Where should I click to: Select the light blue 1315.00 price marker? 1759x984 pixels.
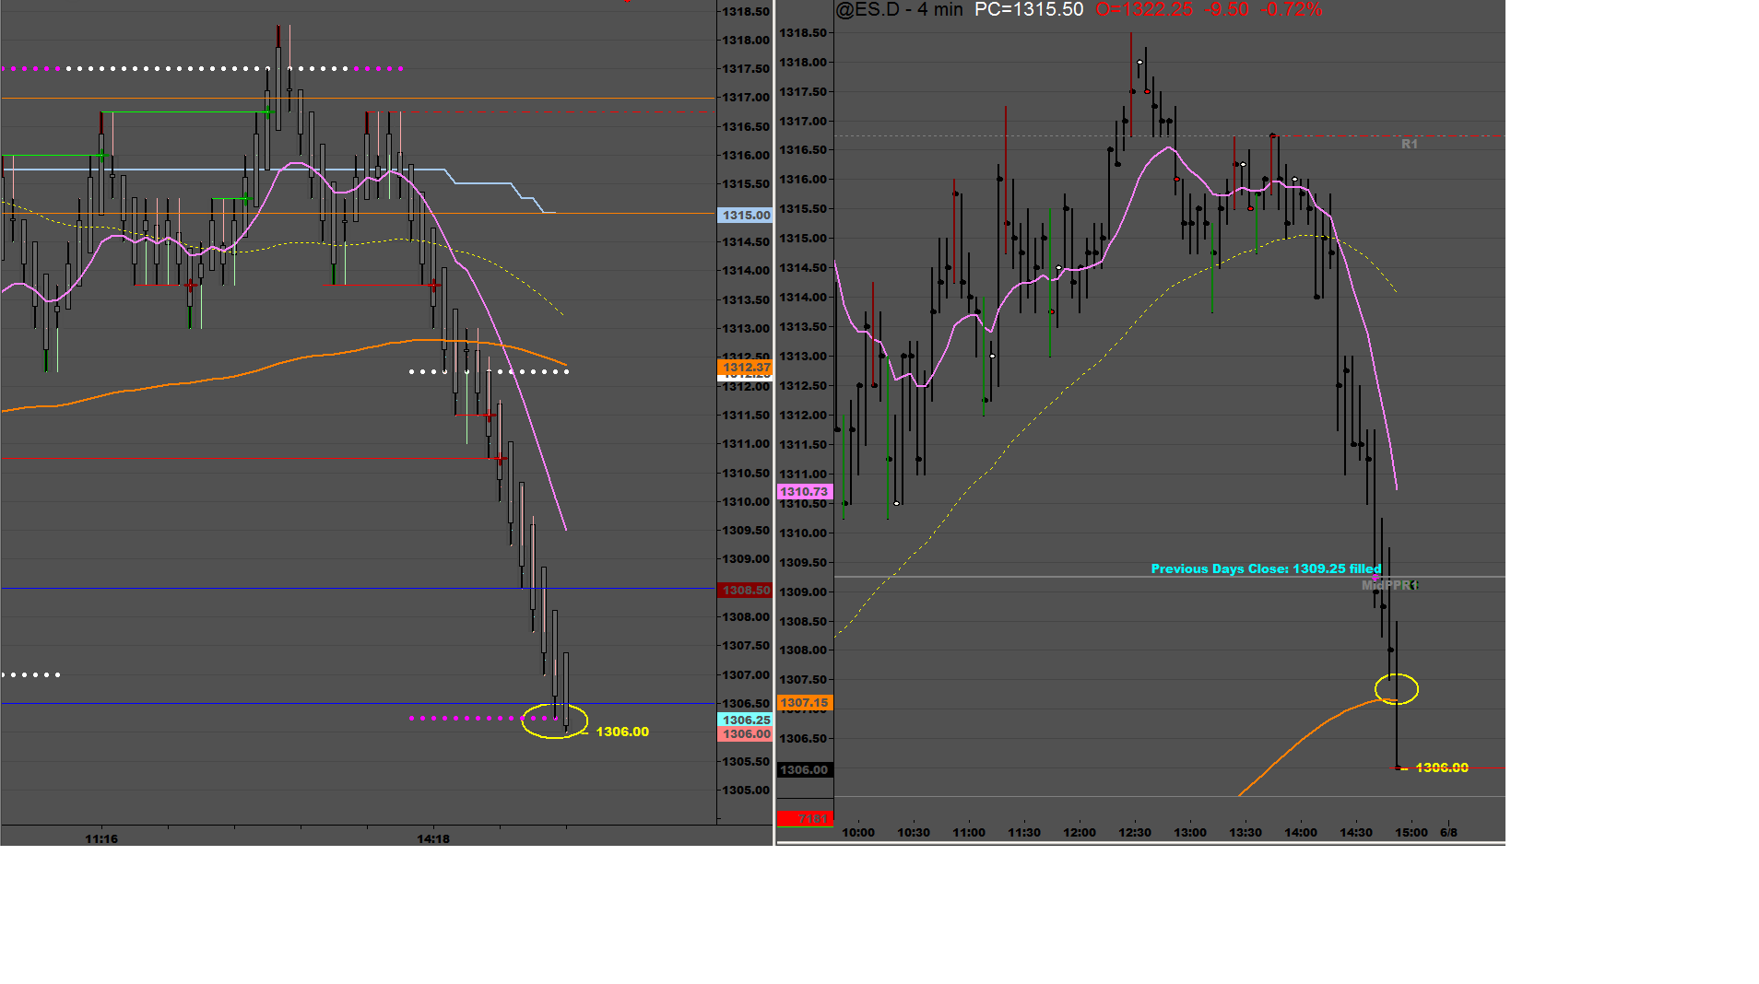click(745, 216)
